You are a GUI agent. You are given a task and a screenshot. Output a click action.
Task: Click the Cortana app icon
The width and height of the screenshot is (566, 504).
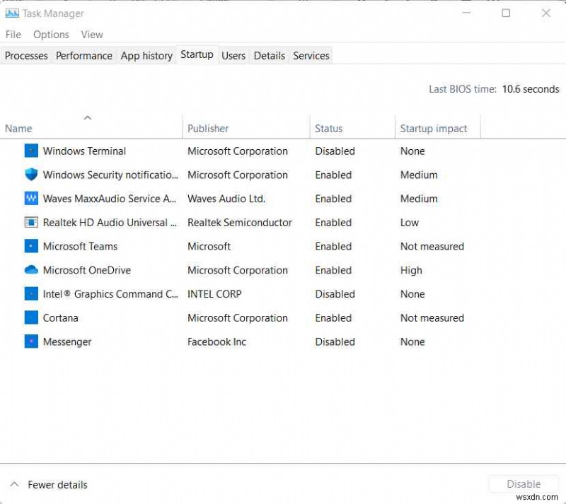click(31, 318)
